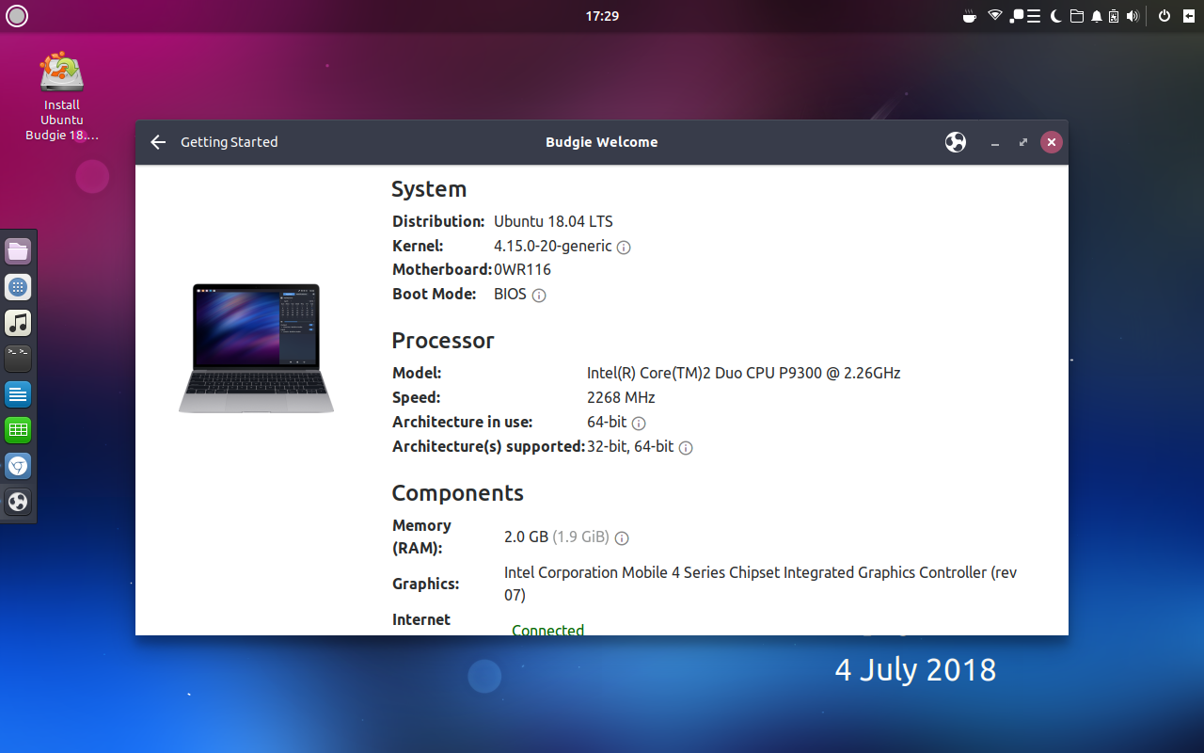Viewport: 1204px width, 753px height.
Task: Open the Budgie menu in top-left corner
Action: 17,16
